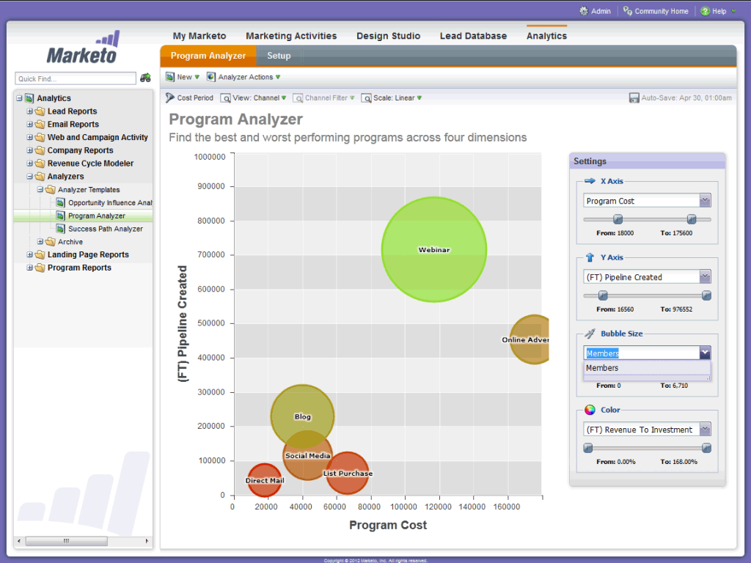Open the (FT) Pipeline Created dropdown

[704, 276]
